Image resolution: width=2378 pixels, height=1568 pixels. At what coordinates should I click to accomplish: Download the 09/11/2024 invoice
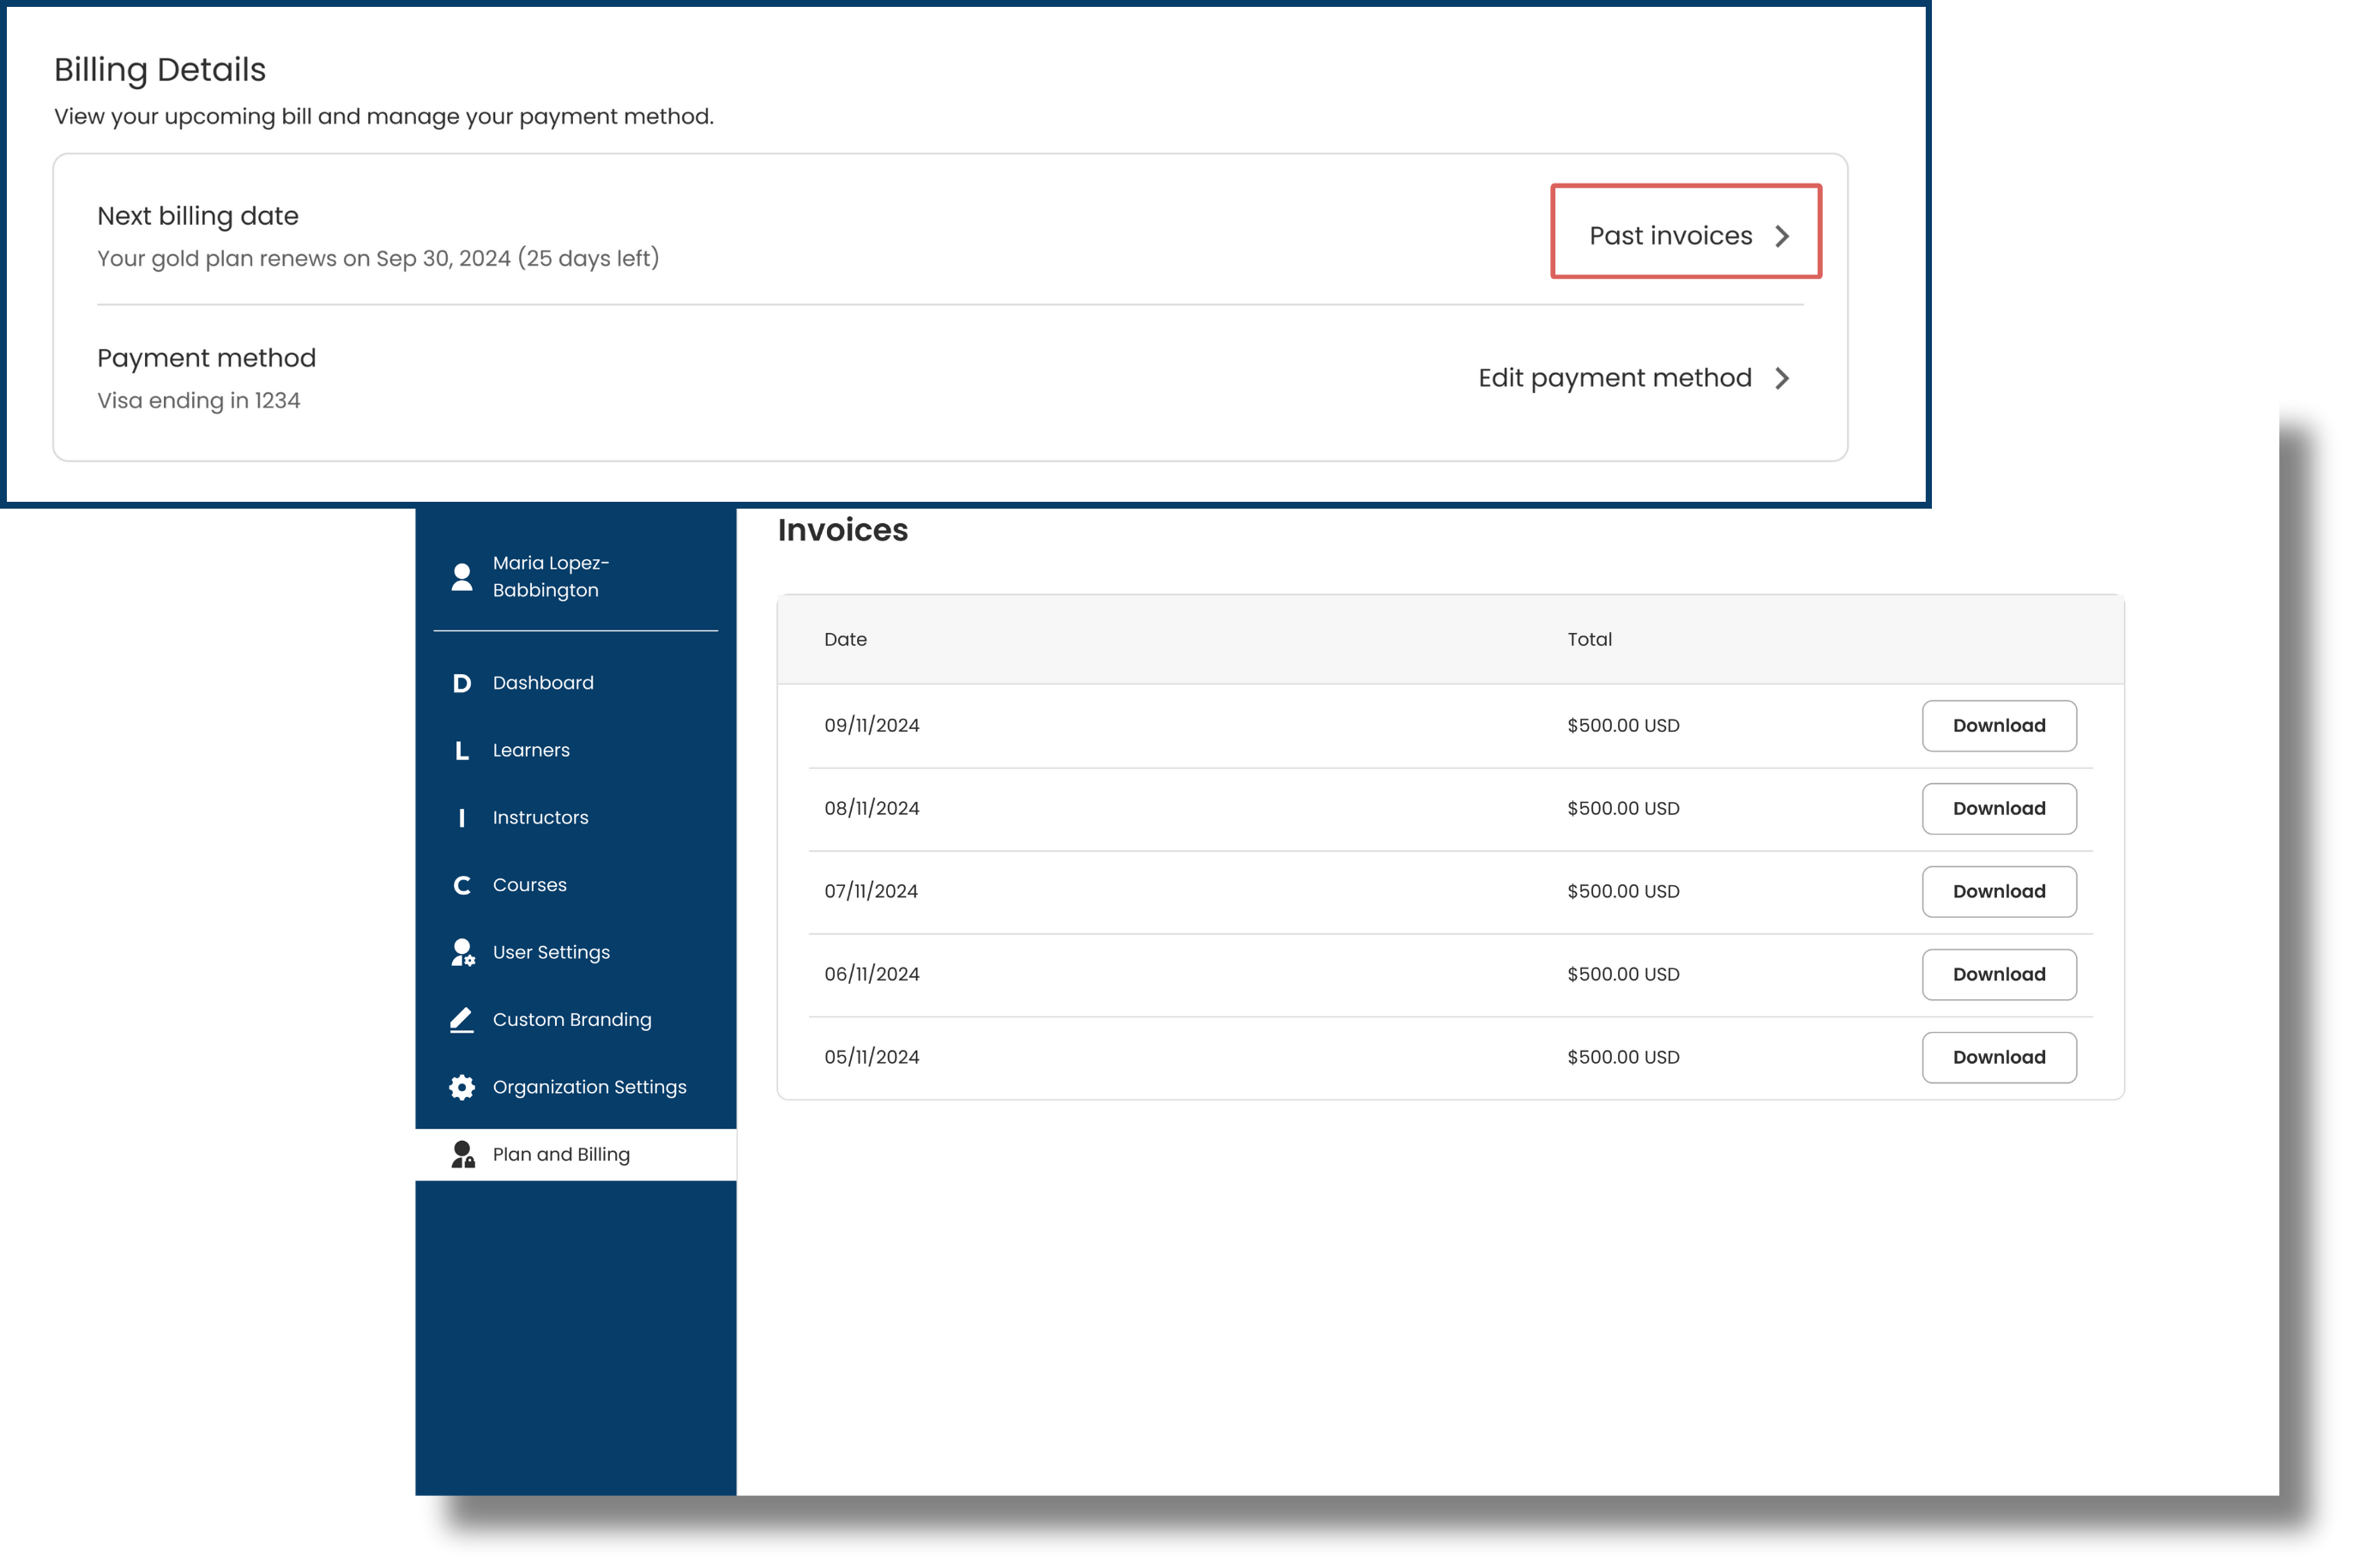pyautogui.click(x=1998, y=726)
